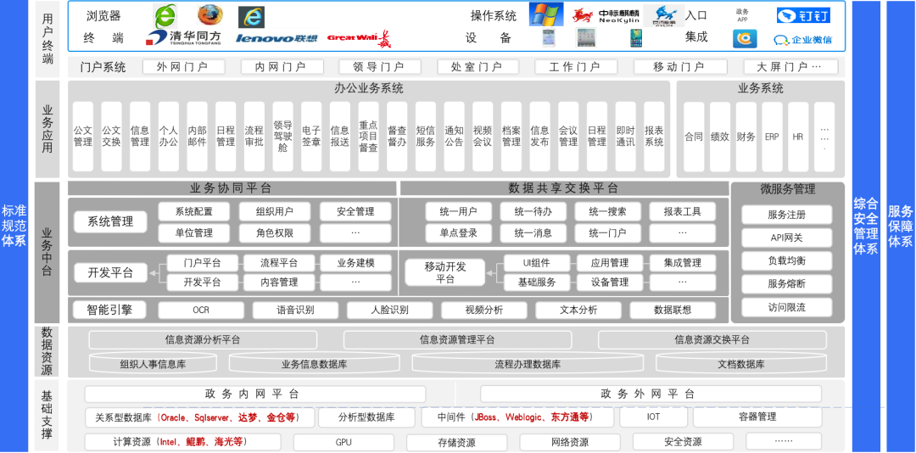Screen dimensions: 916x453
Task: Select the 工作门户 portal box
Action: tap(575, 67)
